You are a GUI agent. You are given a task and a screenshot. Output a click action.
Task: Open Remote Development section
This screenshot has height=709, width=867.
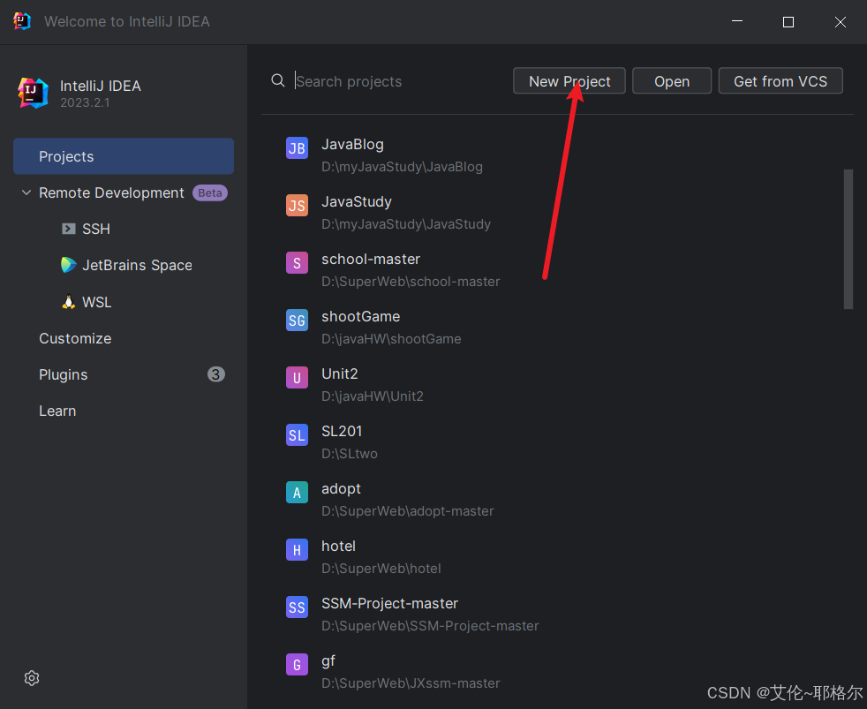(111, 192)
